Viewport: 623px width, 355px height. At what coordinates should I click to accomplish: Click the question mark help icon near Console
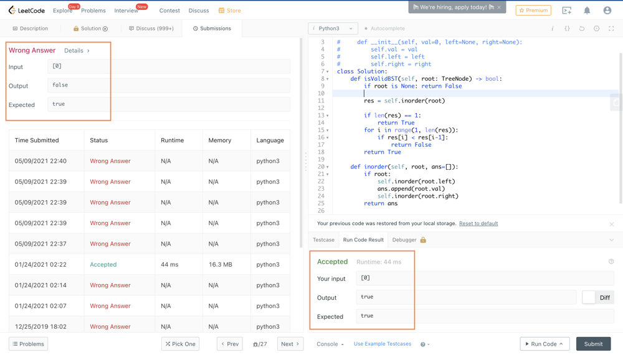tap(423, 344)
